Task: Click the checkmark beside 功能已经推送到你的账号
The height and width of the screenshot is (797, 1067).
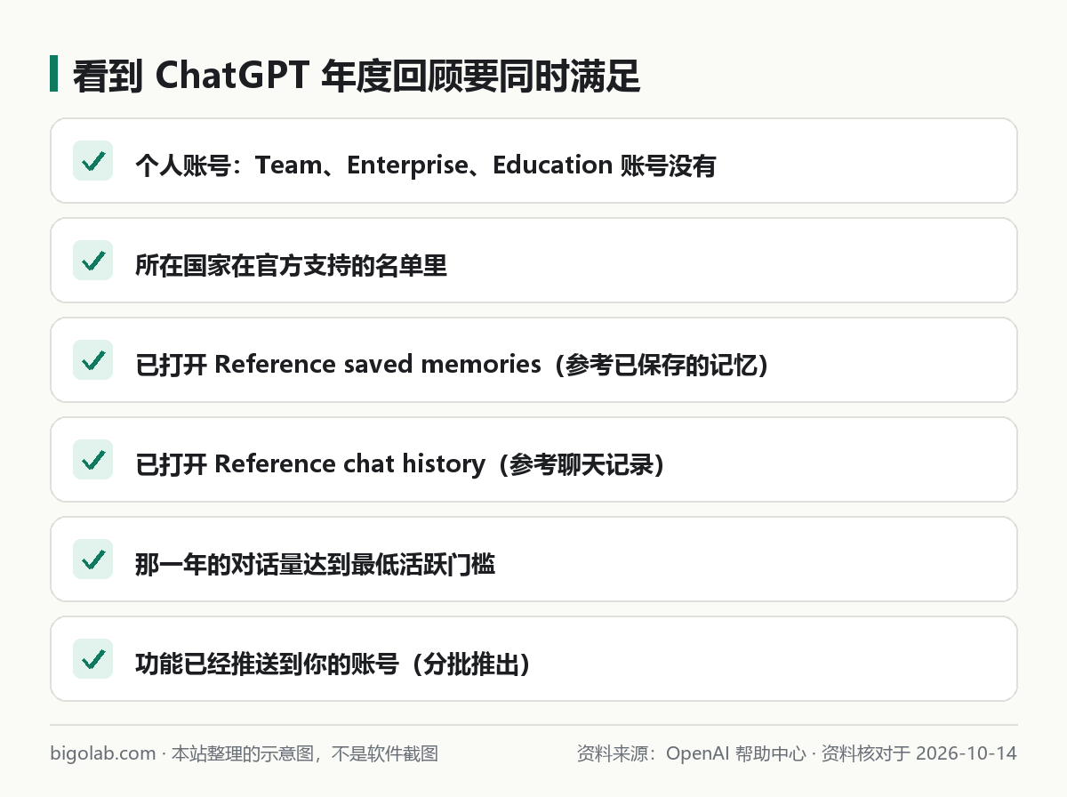Action: pyautogui.click(x=92, y=659)
